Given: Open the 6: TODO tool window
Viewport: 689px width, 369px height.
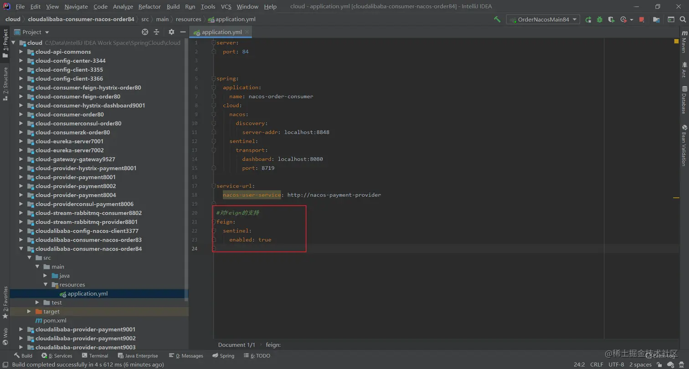Looking at the screenshot, I should (x=257, y=356).
